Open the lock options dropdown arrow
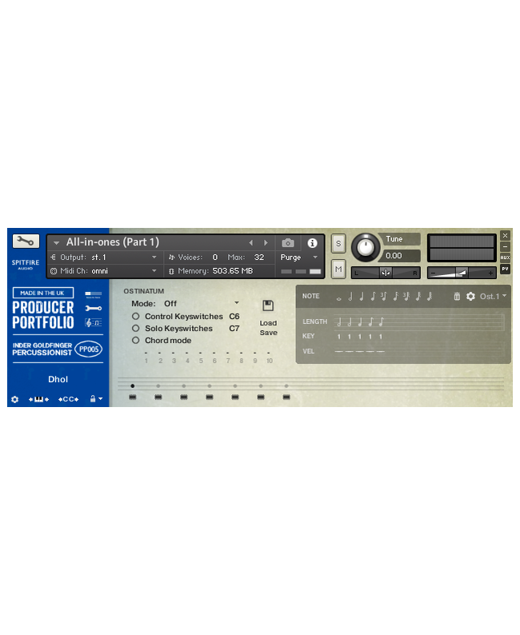Screen dimensions: 520x635 [x=101, y=399]
